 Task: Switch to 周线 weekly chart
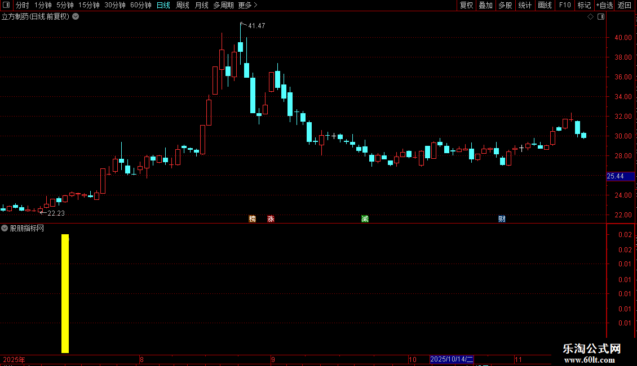tap(183, 5)
